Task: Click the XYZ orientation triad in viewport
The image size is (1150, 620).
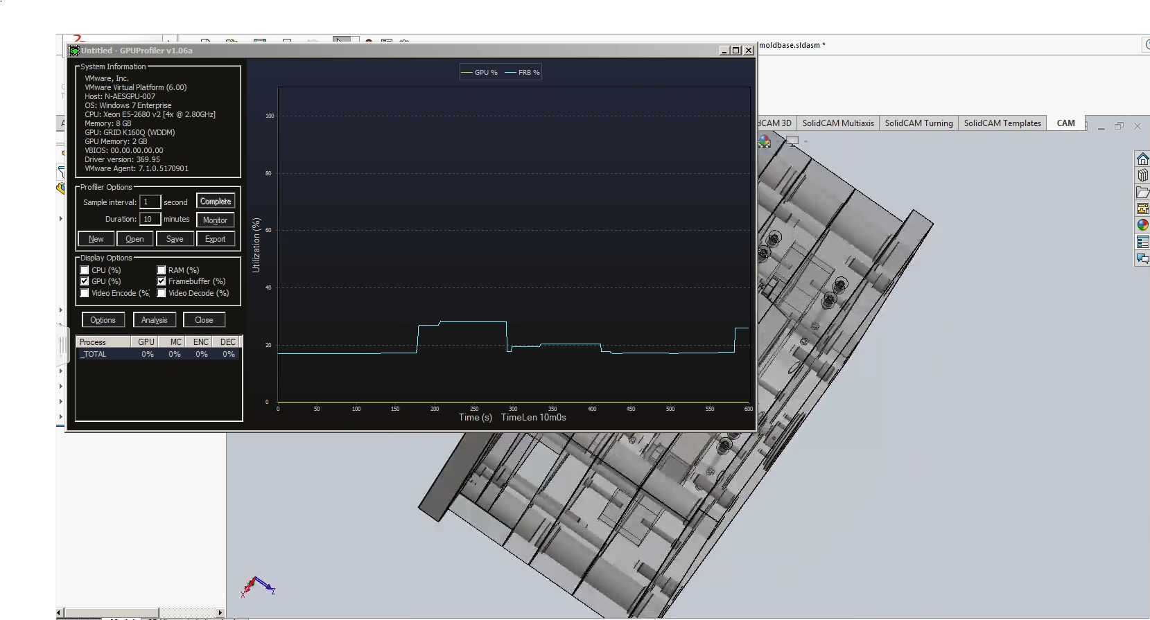Action: click(x=258, y=587)
